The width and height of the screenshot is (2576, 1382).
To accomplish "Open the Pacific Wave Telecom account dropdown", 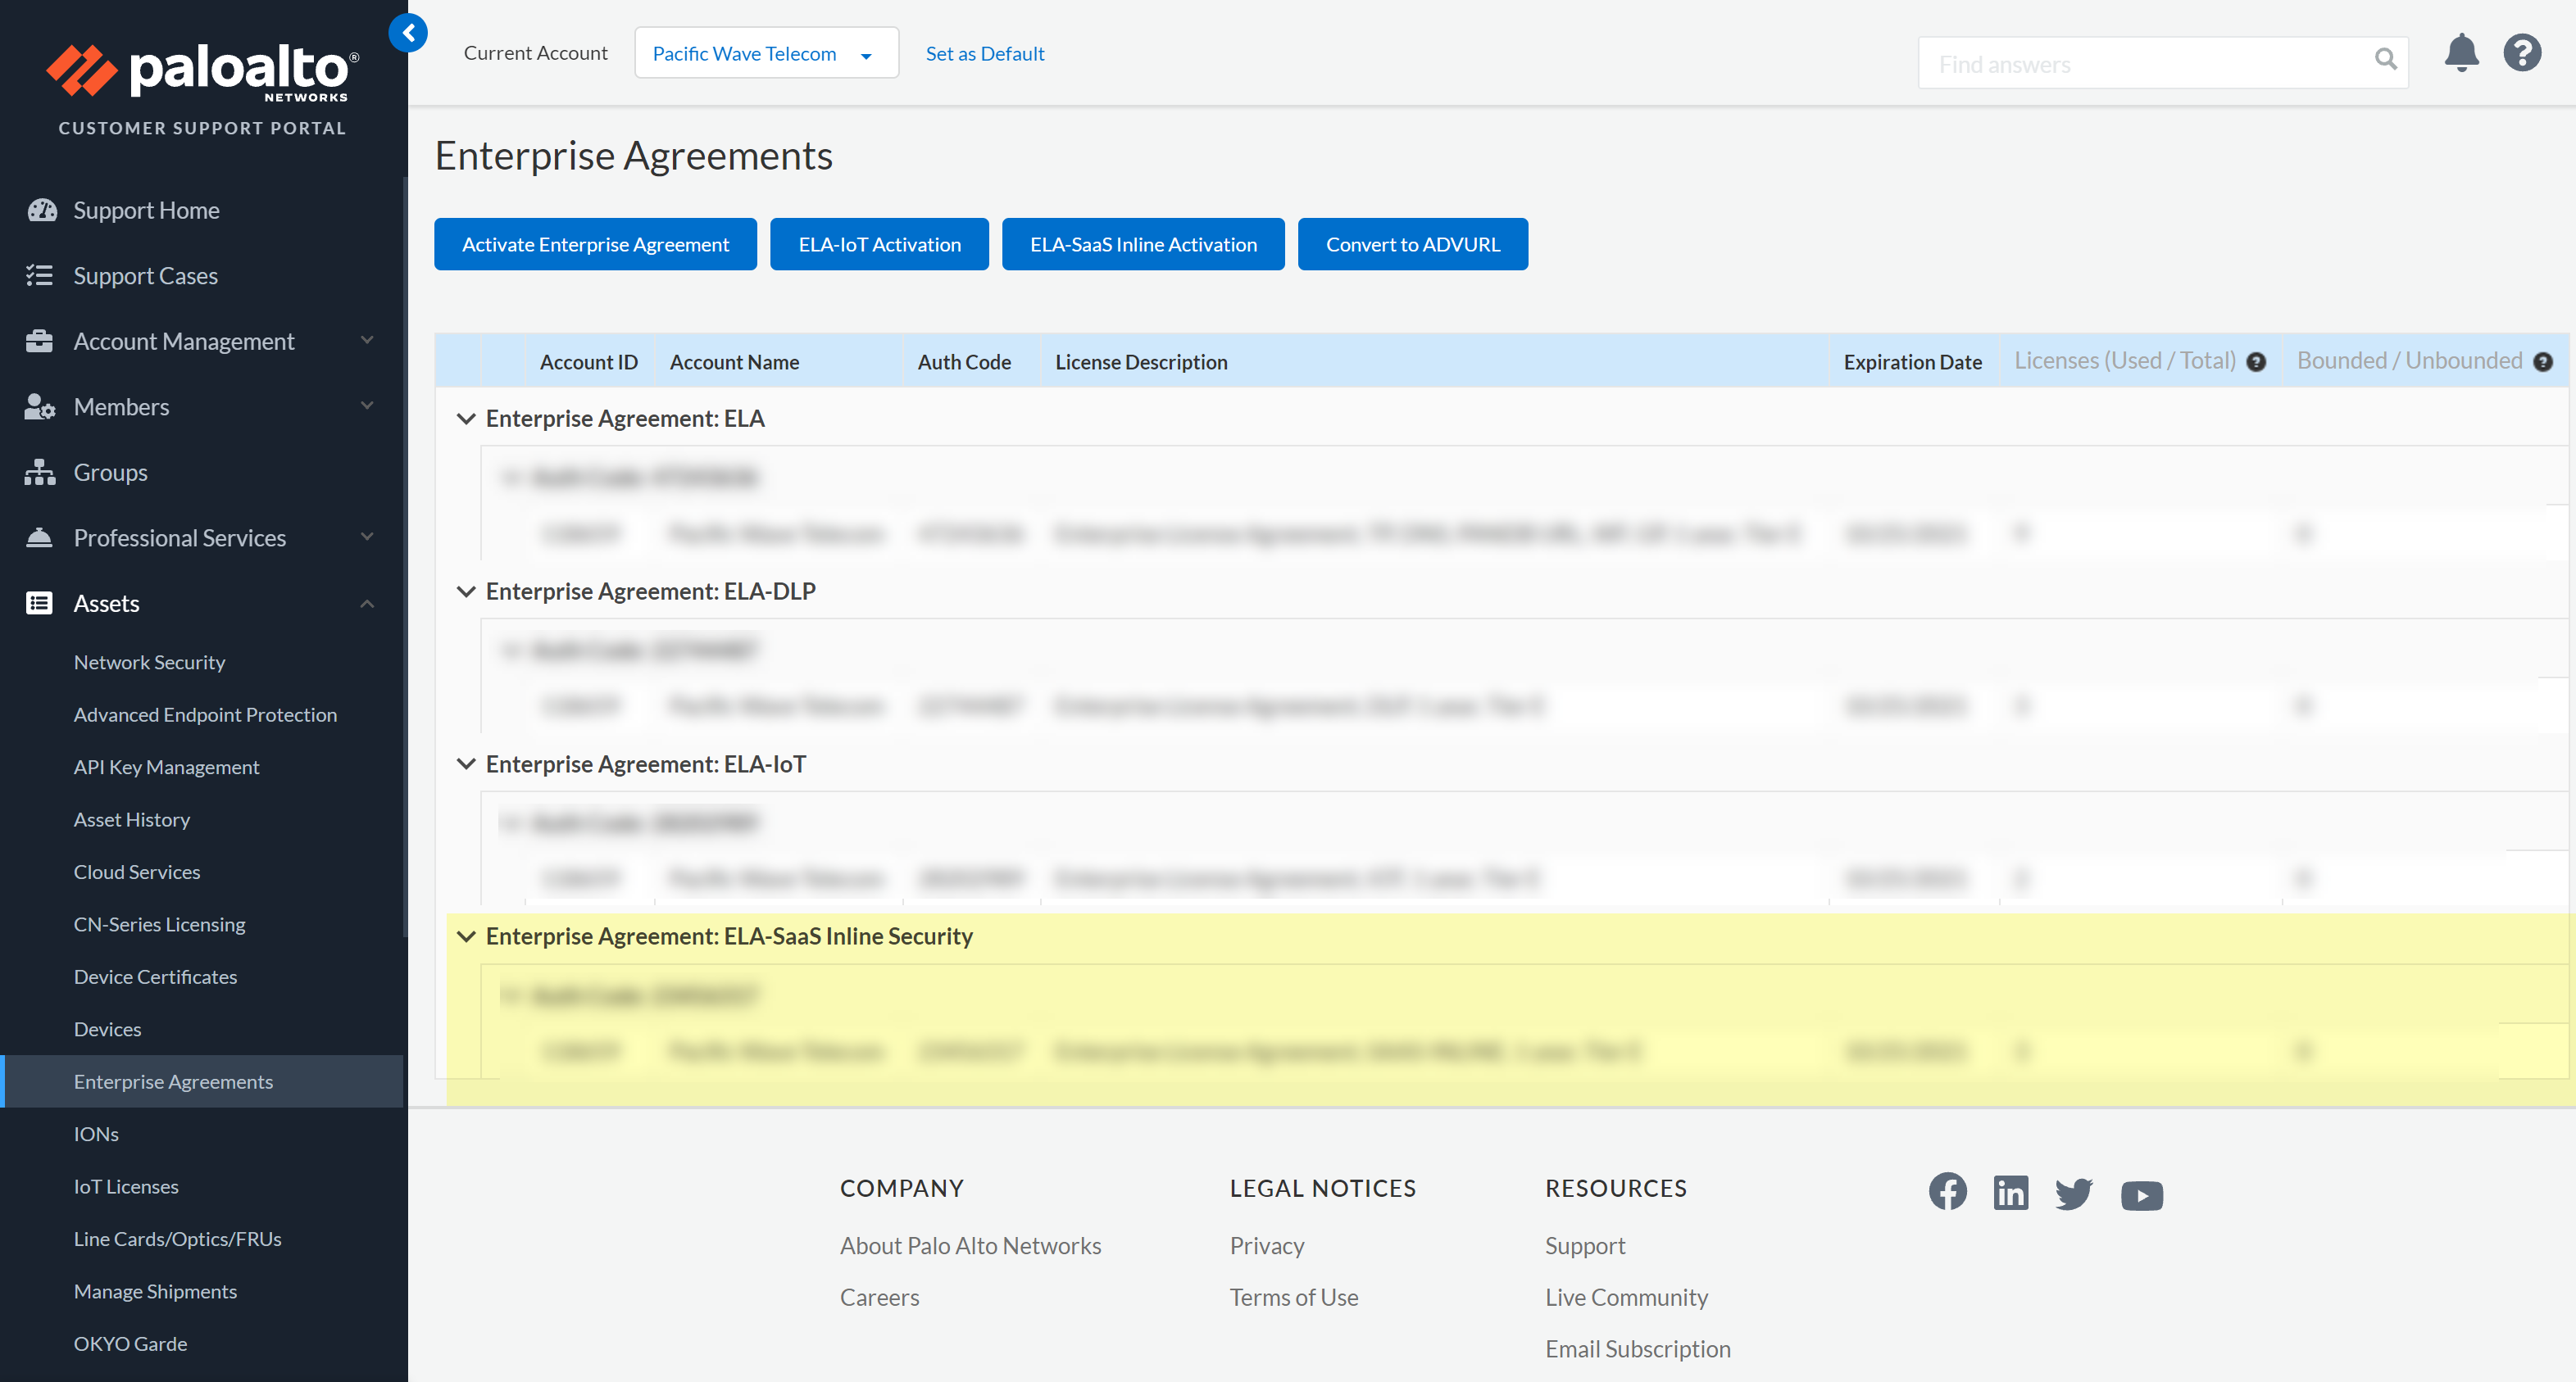I will click(765, 53).
